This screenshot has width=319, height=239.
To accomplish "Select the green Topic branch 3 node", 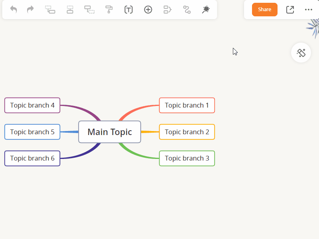I will coord(187,158).
